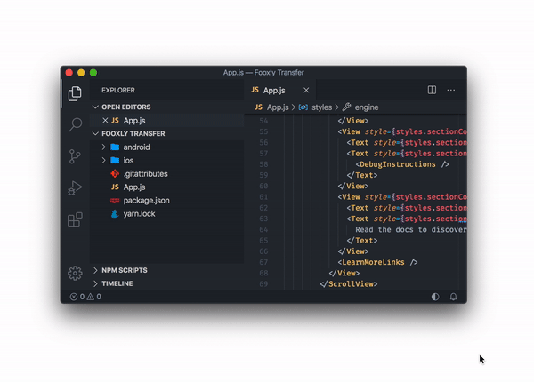This screenshot has width=534, height=382.
Task: Click the Split Editor icon
Action: coord(432,90)
